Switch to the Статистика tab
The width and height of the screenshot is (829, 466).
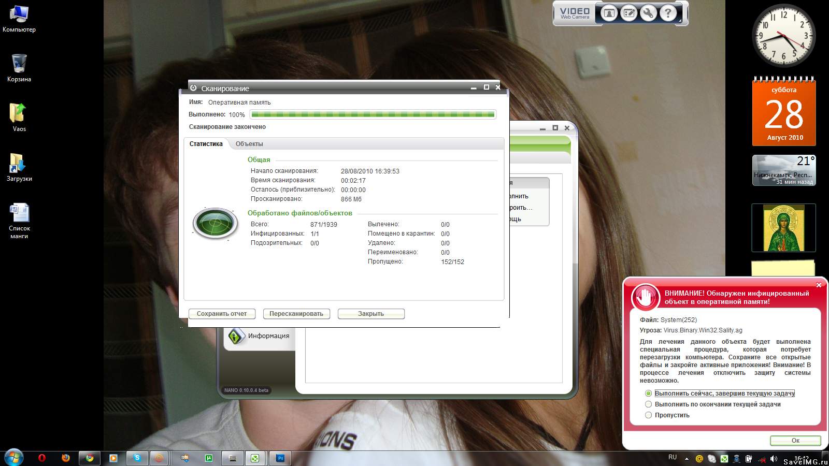tap(206, 144)
